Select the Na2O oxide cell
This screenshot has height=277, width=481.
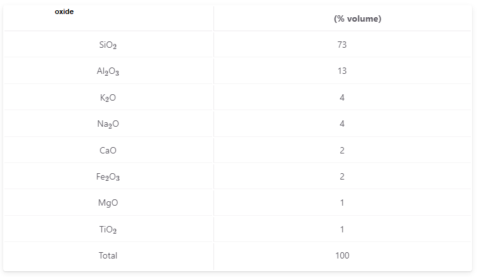108,124
